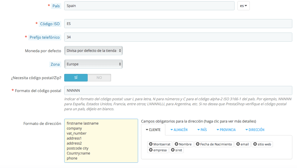Click the plus icon for sitio web
The width and height of the screenshot is (297, 168).
coord(255,144)
